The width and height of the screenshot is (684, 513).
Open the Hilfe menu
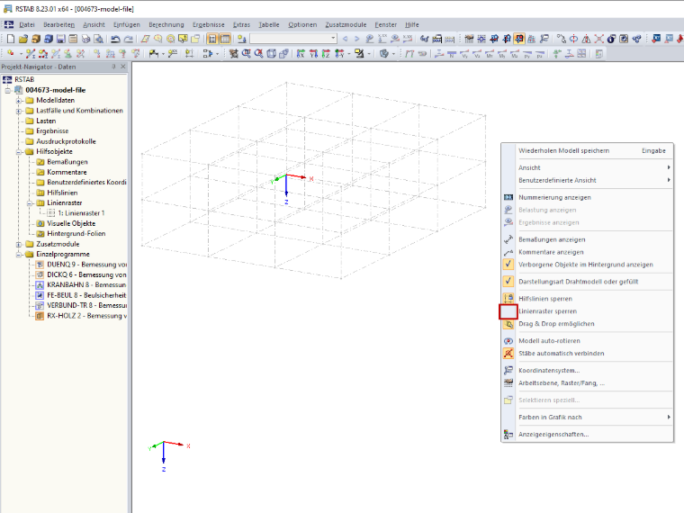[x=411, y=25]
